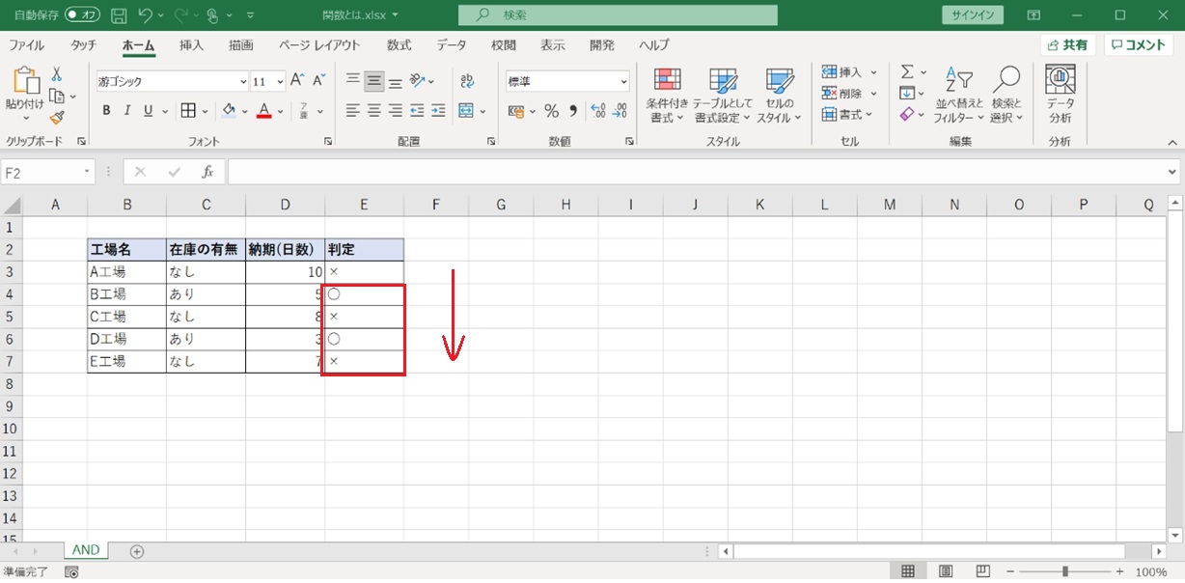Click the Cut scissors icon

click(57, 74)
